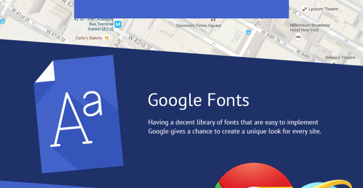Click the W 42nd St street label

tap(140, 43)
